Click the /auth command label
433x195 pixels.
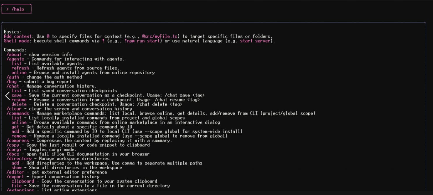13,77
